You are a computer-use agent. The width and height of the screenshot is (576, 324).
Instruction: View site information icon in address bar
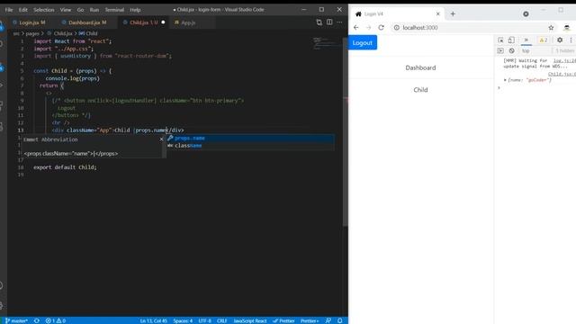(397, 28)
